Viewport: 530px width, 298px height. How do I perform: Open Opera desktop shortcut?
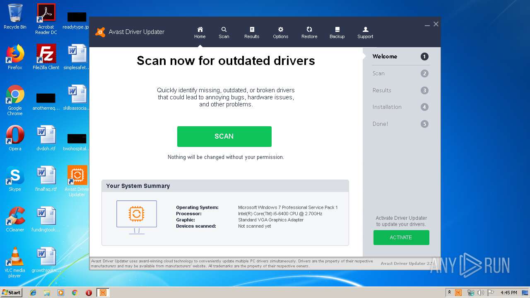coord(15,138)
